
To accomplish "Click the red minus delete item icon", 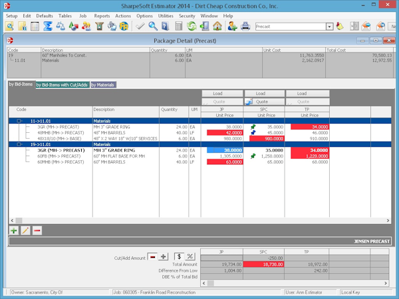I will click(x=37, y=230).
